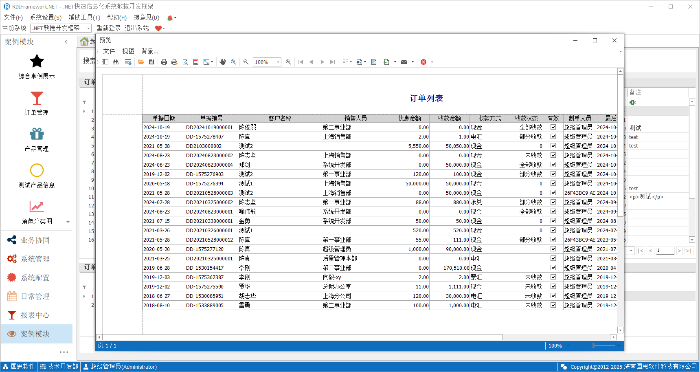Click the zoom slider in preview status bar
The height and width of the screenshot is (372, 700).
click(x=594, y=346)
